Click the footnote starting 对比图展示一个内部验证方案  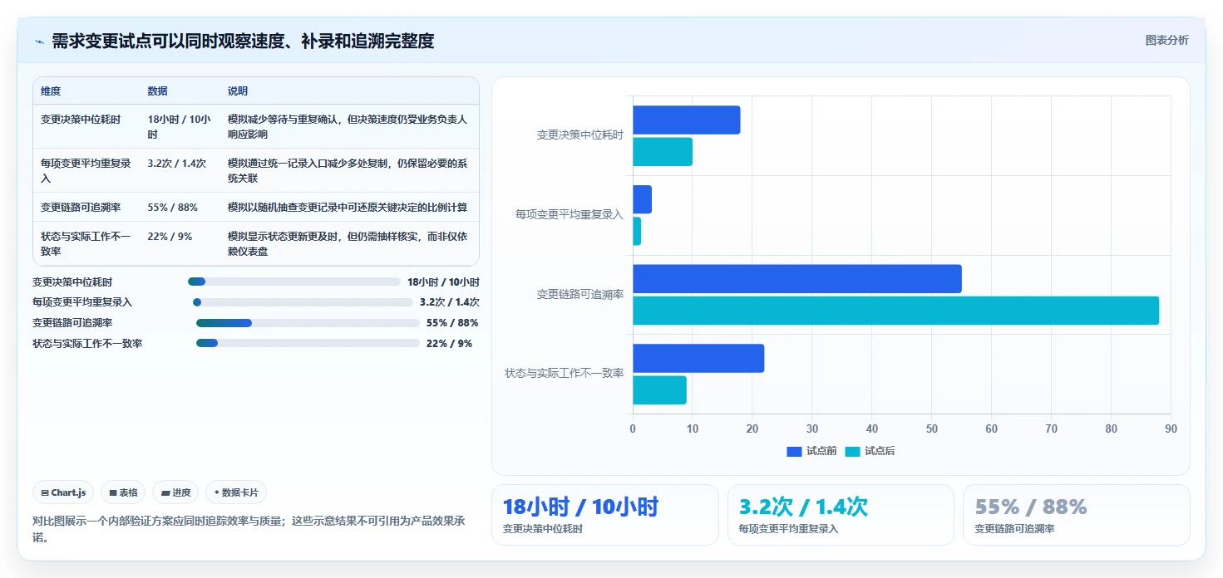[249, 529]
